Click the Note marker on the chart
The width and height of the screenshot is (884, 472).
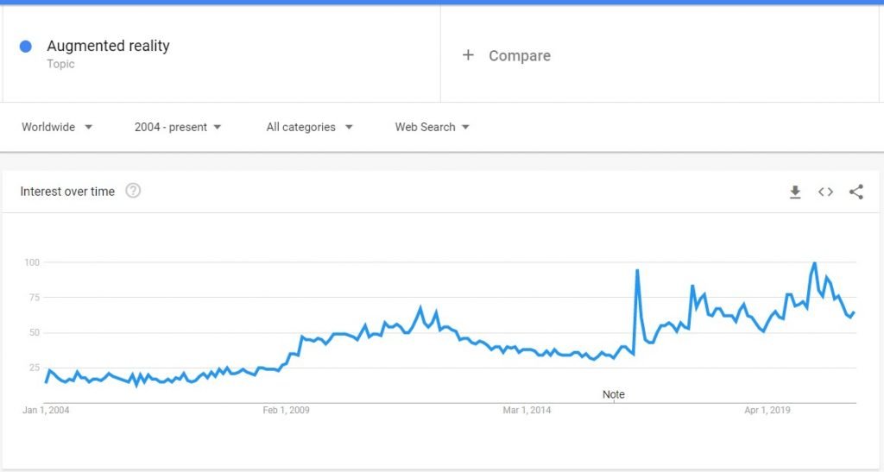[x=614, y=395]
